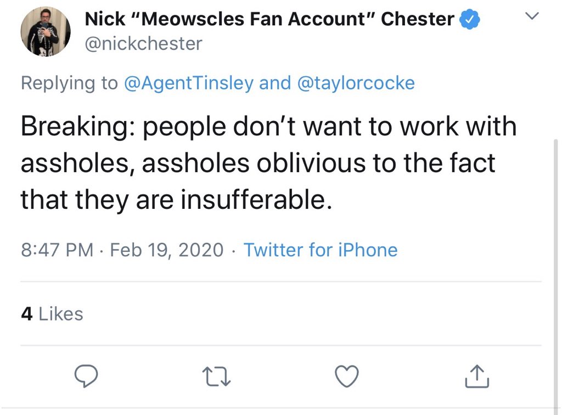This screenshot has height=415, width=562.
Task: Click the blue verified badge
Action: tap(470, 19)
